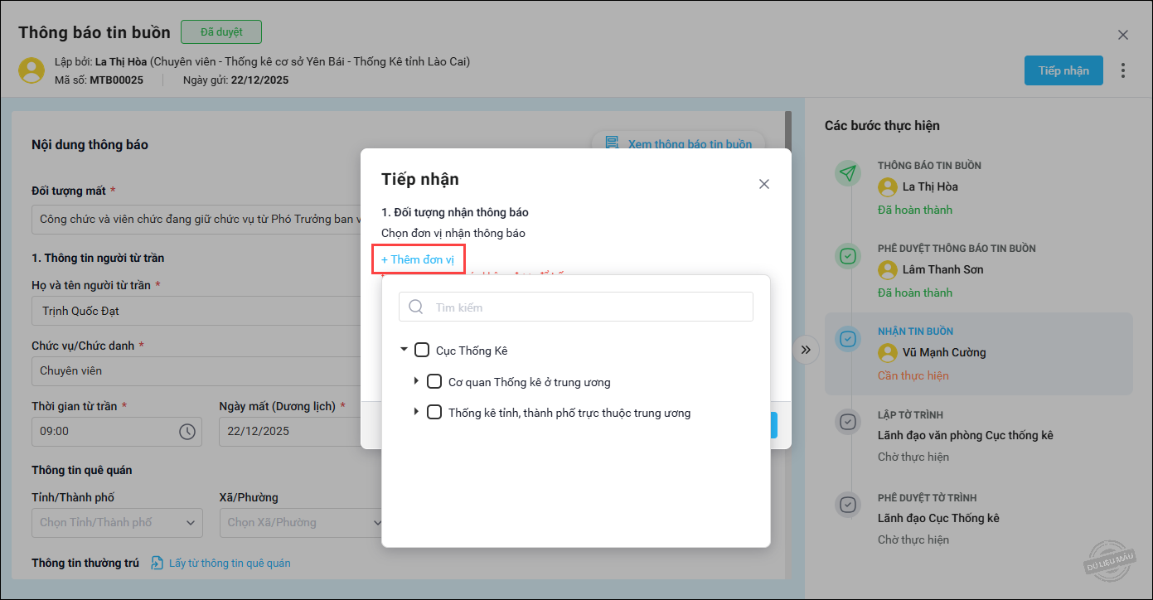Click the blue Tiếp nhận button
Screen dimensions: 1153x600
pyautogui.click(x=1063, y=70)
